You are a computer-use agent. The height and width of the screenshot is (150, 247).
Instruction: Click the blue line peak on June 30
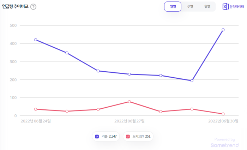(223, 30)
